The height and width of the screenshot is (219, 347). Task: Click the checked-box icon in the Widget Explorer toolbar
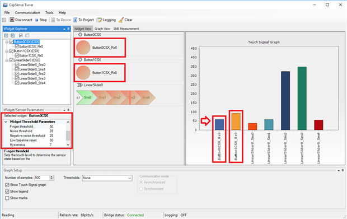coord(21,35)
